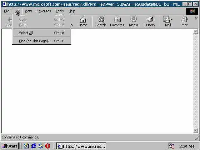This screenshot has height=150, width=200.
Task: Close the open Edit menu
Action: [x=17, y=11]
